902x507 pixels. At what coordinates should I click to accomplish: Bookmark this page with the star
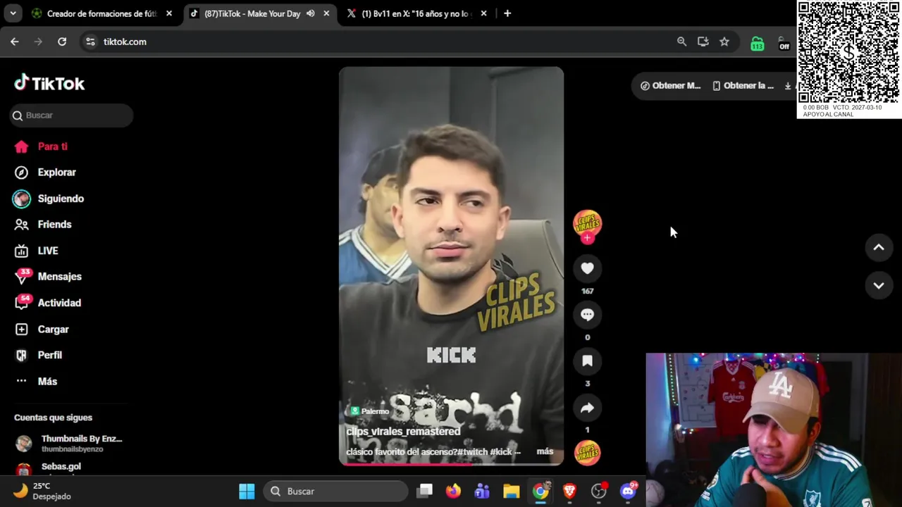pos(724,42)
